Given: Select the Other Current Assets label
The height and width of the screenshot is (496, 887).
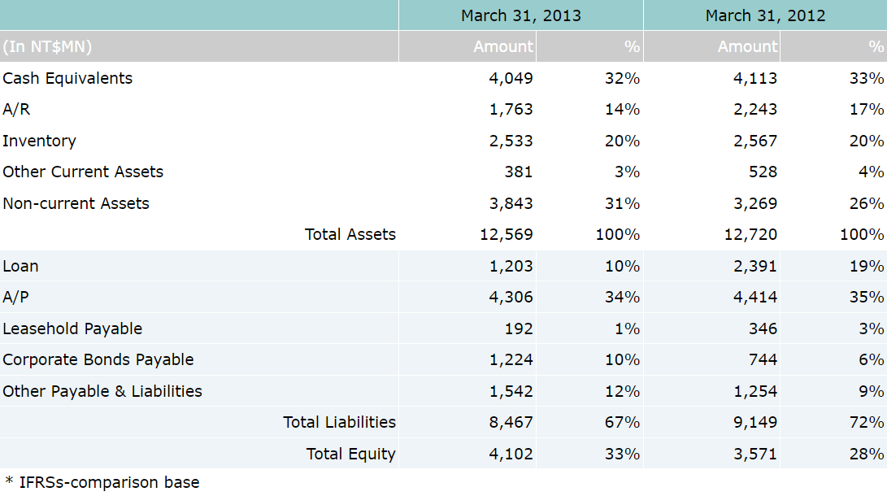Looking at the screenshot, I should 83,172.
